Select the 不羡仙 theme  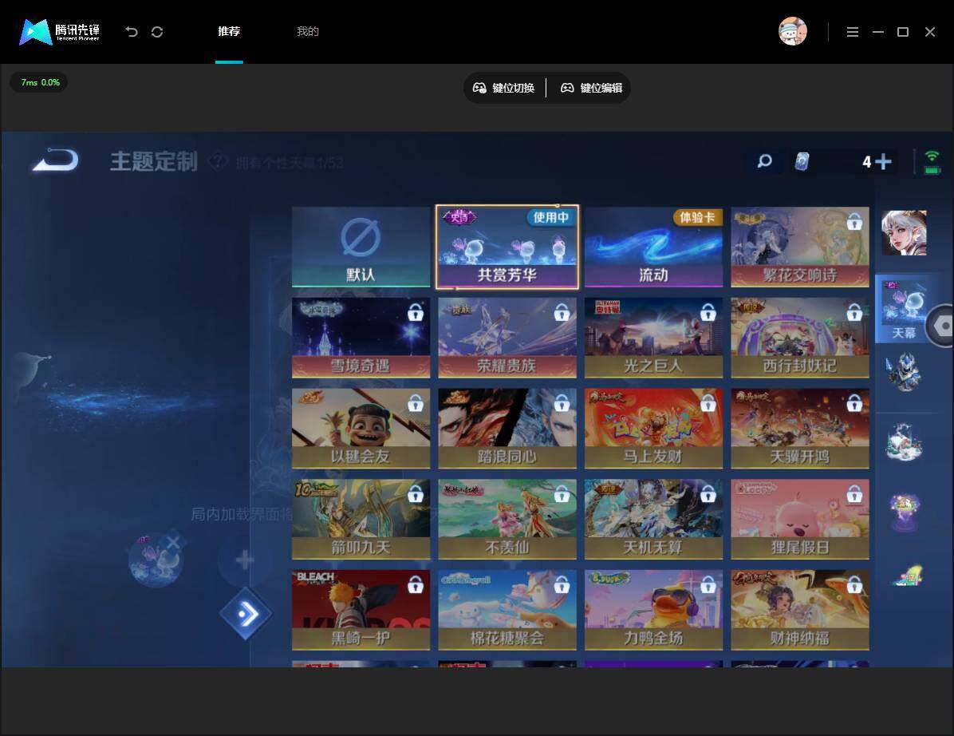coord(507,519)
